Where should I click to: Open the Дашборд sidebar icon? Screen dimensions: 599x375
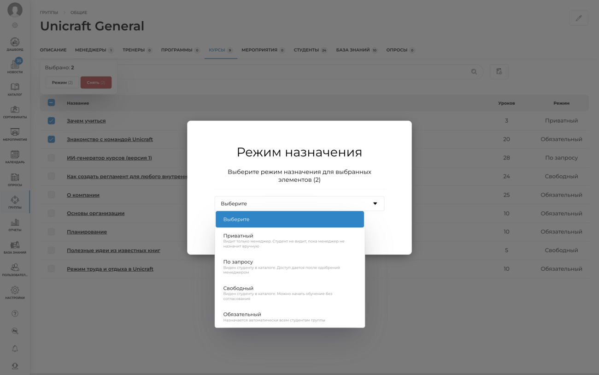15,44
